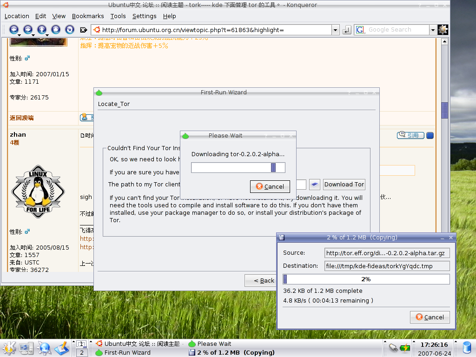
Task: Open the KDE K menu
Action: (9, 348)
